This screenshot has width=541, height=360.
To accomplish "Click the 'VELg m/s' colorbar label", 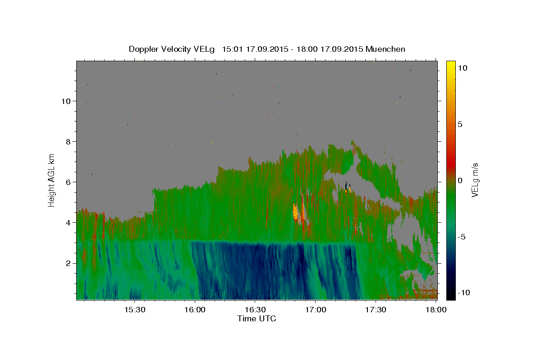I will coord(475,180).
